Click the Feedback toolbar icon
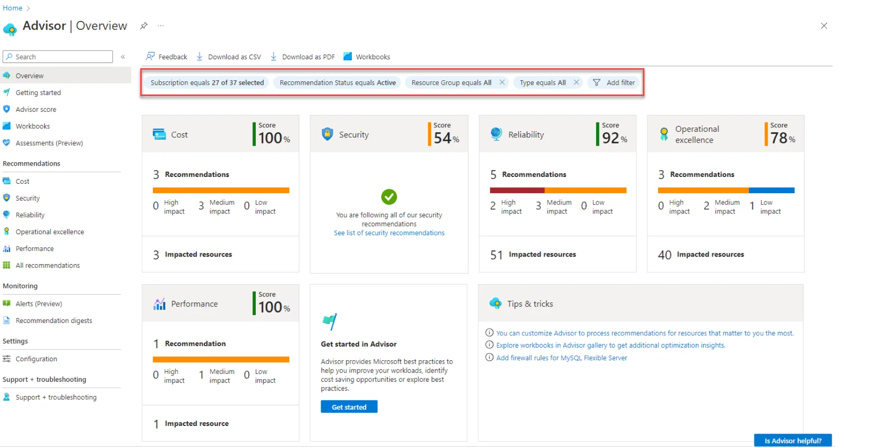This screenshot has width=888, height=447. coord(150,56)
